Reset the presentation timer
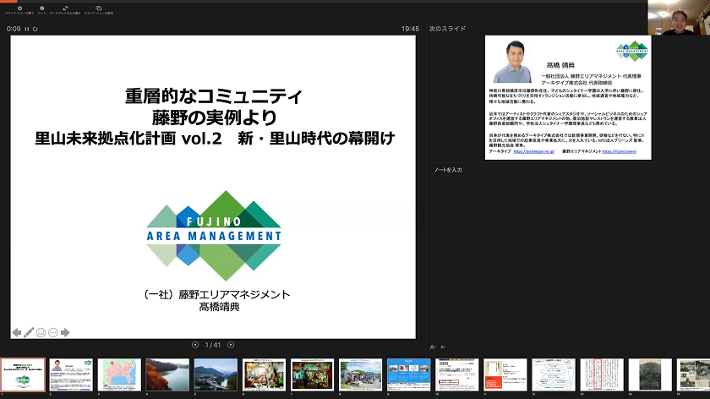710x399 pixels. (35, 29)
